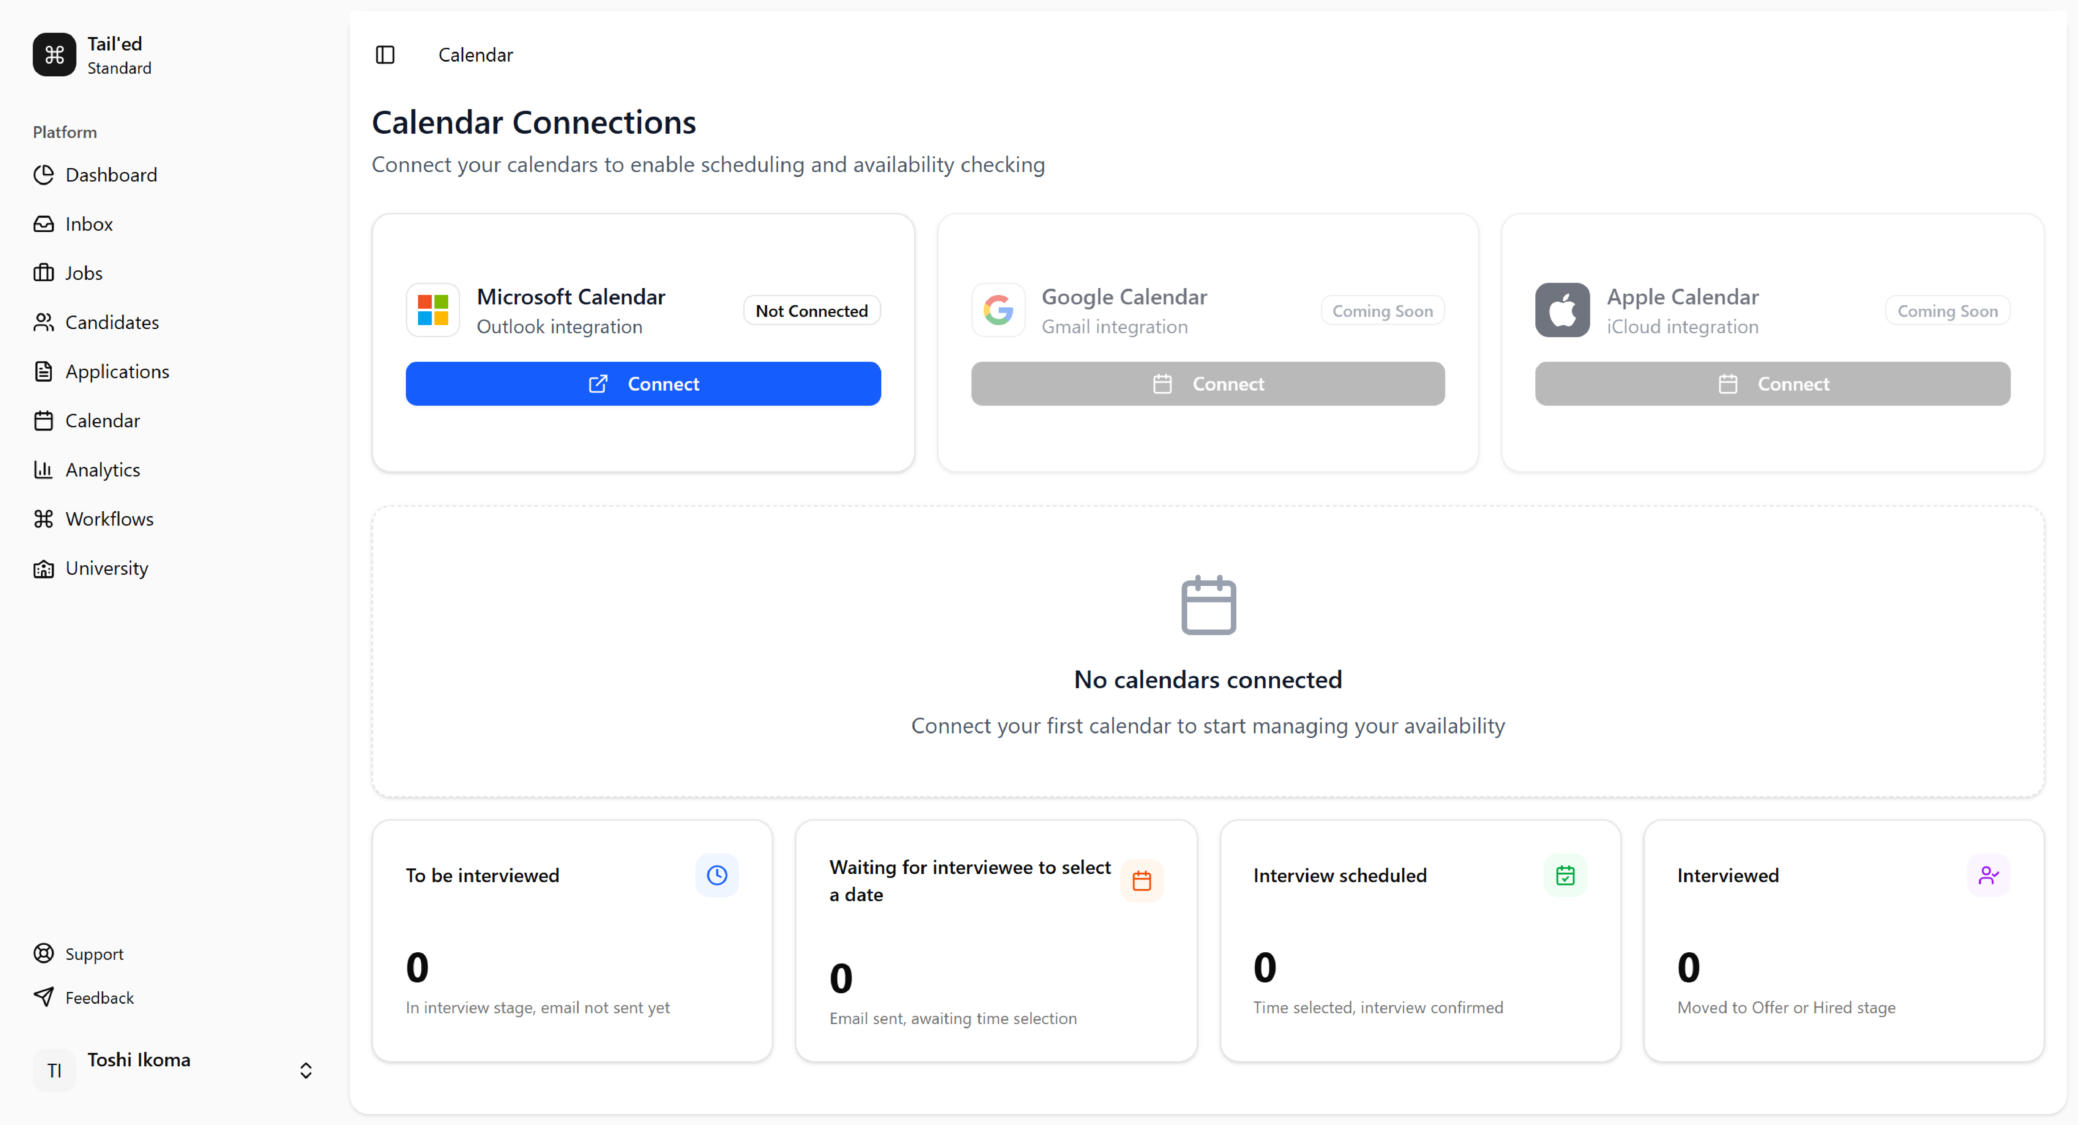Click the Workflows command icon
This screenshot has width=2078, height=1125.
tap(44, 519)
